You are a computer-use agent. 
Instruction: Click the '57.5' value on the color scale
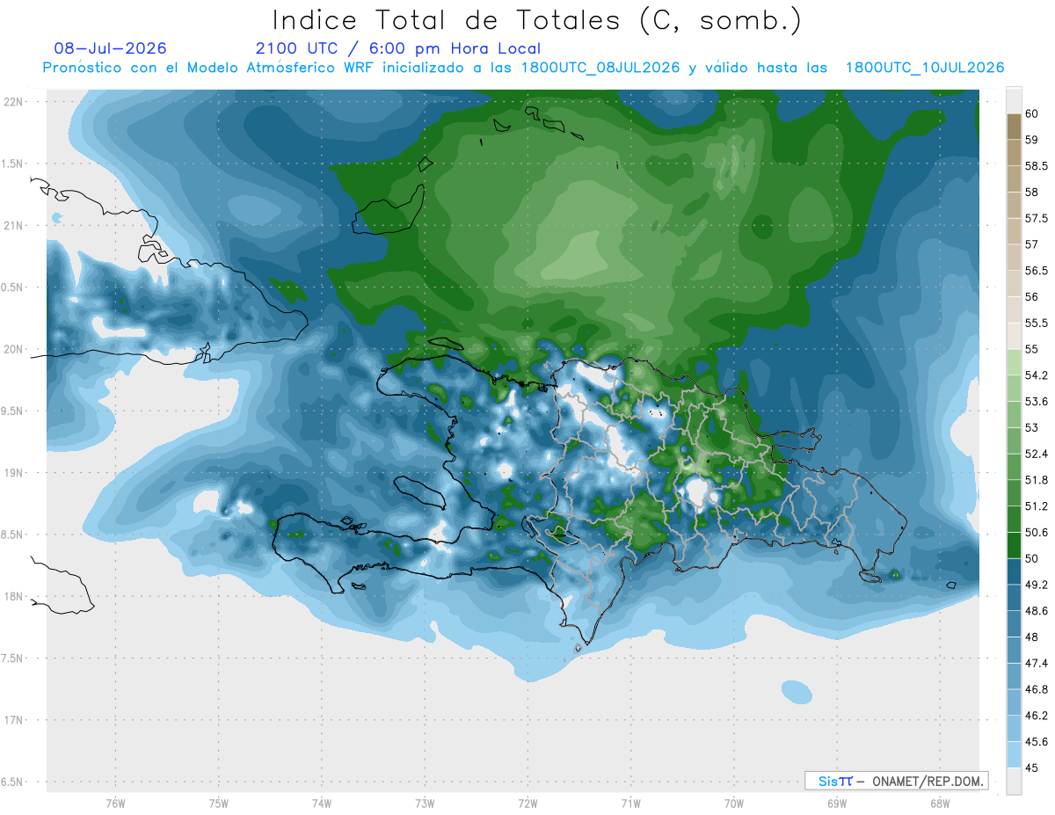pyautogui.click(x=1037, y=218)
